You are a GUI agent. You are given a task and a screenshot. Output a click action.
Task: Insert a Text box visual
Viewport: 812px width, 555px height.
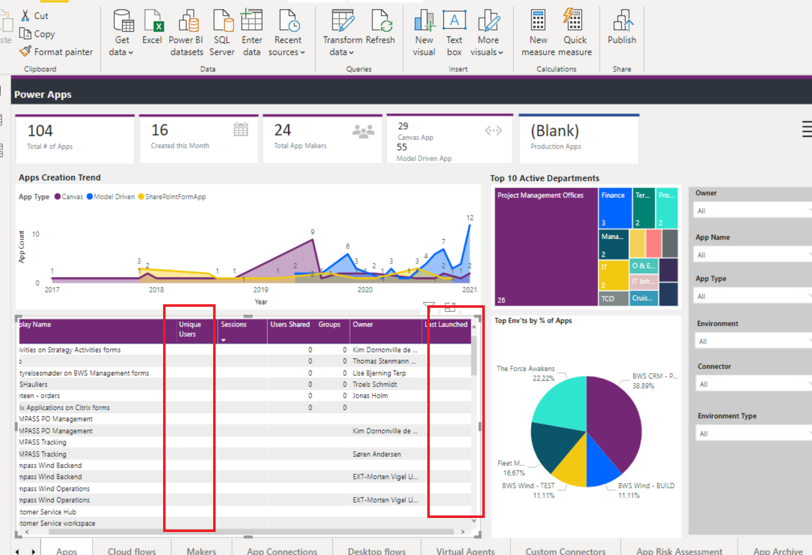pyautogui.click(x=454, y=32)
